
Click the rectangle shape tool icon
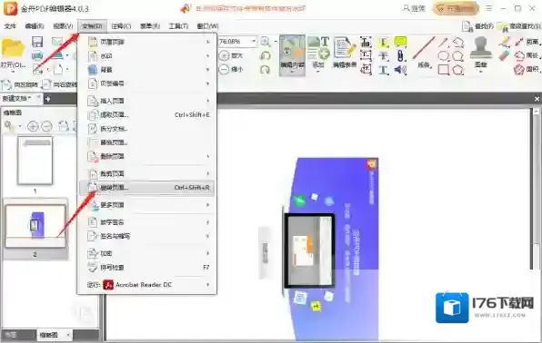click(444, 70)
